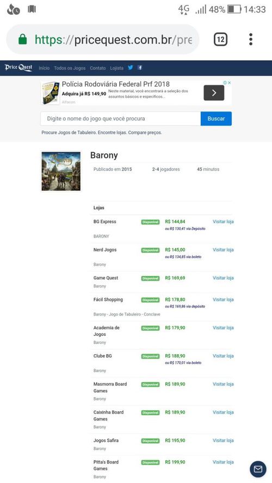This screenshot has height=483, width=272.
Task: Click the price R$ 195,90
Action: coord(175,441)
